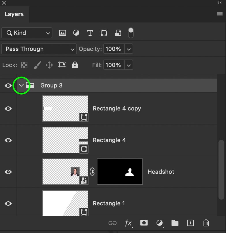Filter for adjustment layers icon
Screen dimensions: 226x233
tap(76, 33)
